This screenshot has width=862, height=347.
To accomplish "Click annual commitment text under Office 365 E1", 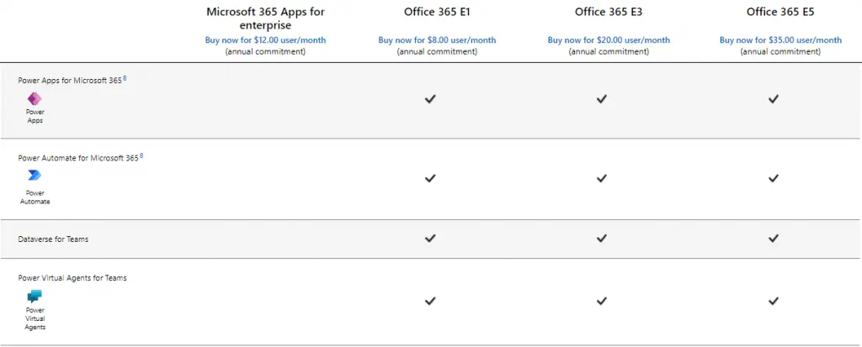I will coord(437,51).
